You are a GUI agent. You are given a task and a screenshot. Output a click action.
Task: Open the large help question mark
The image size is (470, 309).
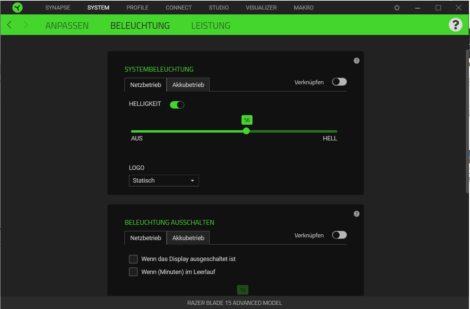coord(456,25)
